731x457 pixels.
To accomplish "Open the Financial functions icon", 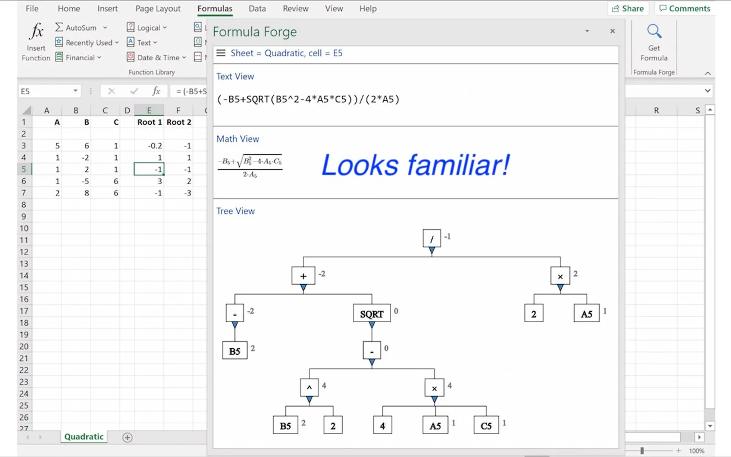I will 59,57.
